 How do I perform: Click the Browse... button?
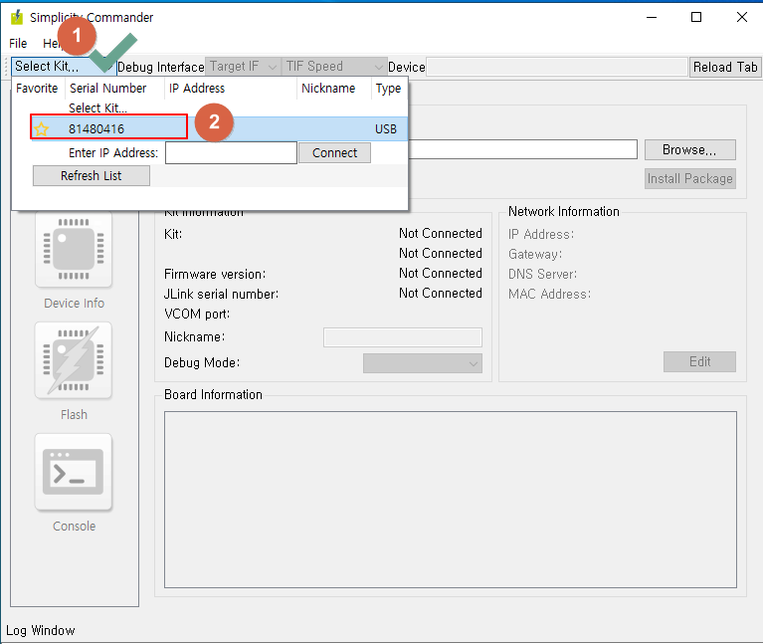[x=689, y=150]
